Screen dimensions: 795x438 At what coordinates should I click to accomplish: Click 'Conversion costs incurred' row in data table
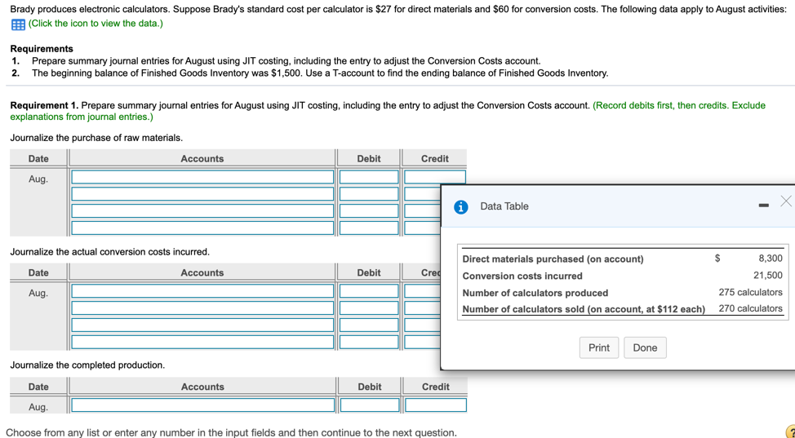[522, 277]
